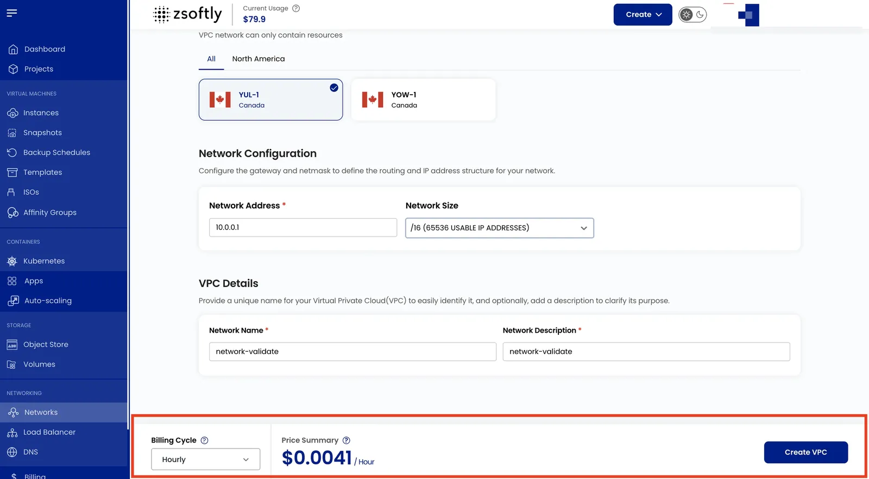This screenshot has height=479, width=869.
Task: Show Billing Cycle help tooltip
Action: click(x=204, y=440)
